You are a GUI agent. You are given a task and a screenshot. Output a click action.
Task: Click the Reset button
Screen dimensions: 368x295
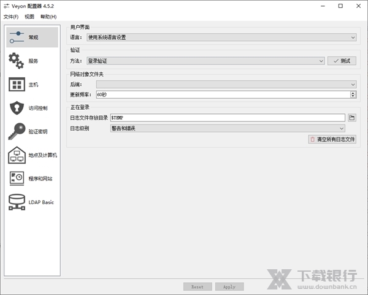pos(197,286)
